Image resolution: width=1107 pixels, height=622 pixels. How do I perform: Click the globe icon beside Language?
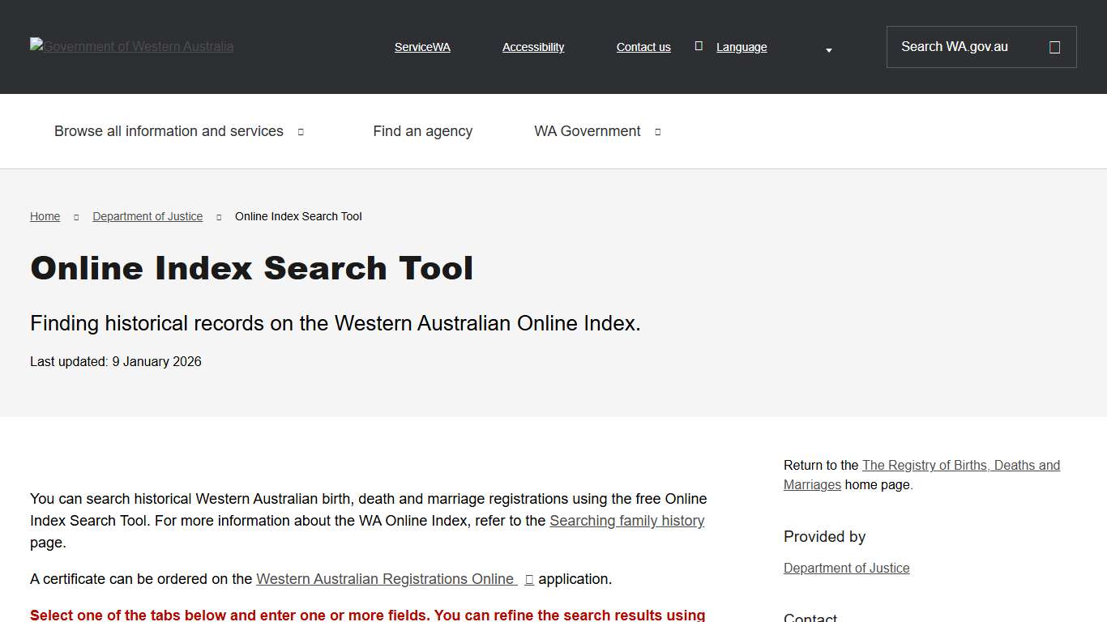click(699, 46)
